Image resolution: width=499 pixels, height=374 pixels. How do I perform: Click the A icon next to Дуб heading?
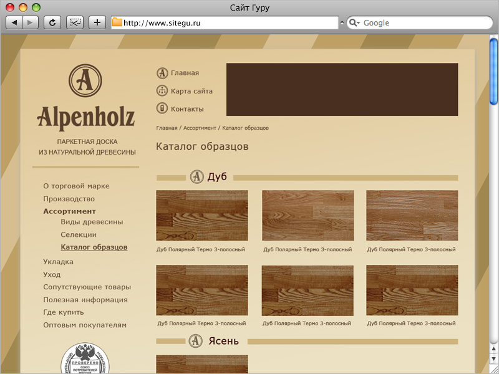(x=196, y=176)
